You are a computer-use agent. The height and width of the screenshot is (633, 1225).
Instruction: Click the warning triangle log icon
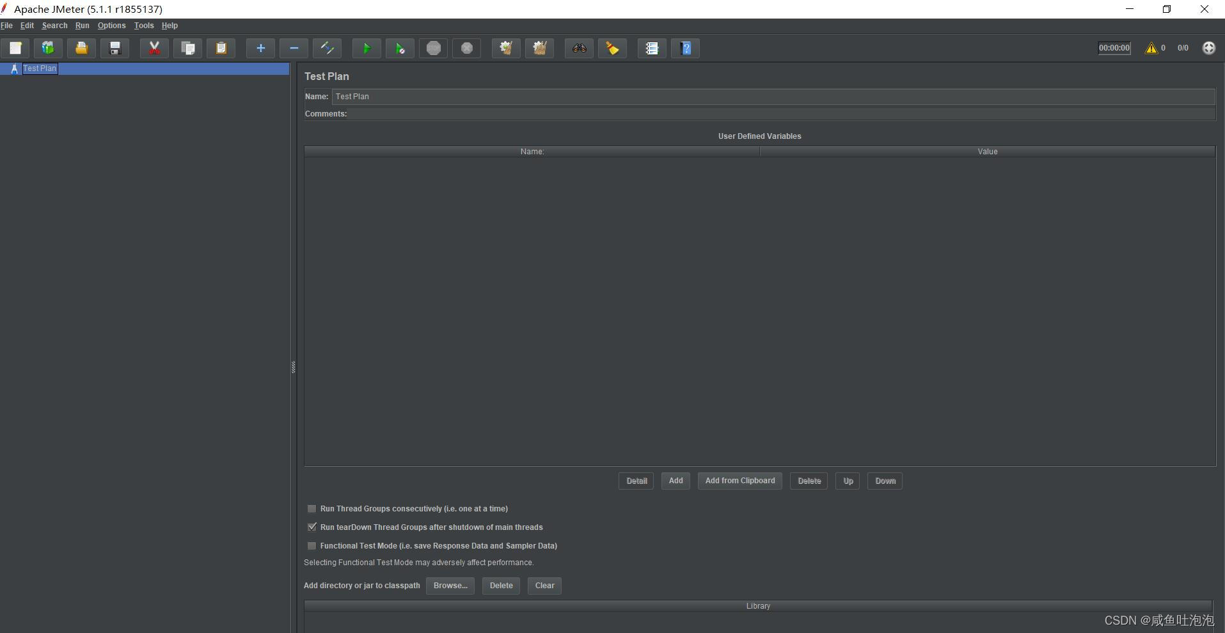pos(1151,48)
